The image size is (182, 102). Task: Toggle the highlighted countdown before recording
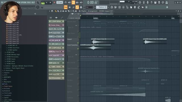73,3
